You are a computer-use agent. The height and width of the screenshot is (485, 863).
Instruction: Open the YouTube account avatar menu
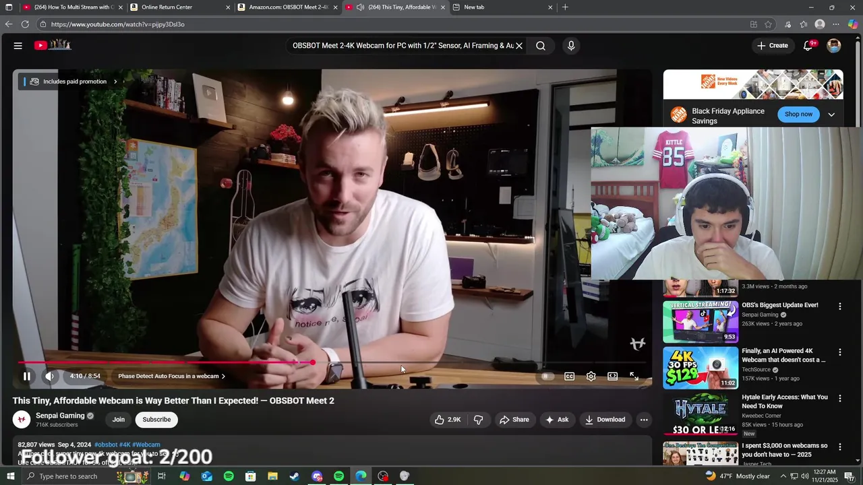pyautogui.click(x=834, y=46)
